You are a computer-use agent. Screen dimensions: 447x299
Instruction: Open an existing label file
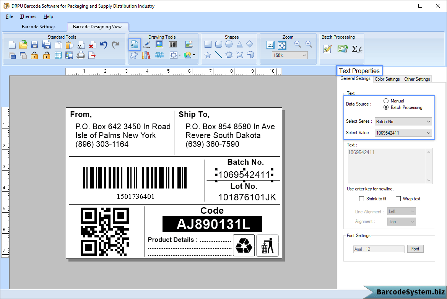click(23, 44)
